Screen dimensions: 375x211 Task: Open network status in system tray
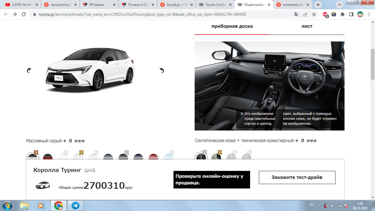click(x=339, y=206)
